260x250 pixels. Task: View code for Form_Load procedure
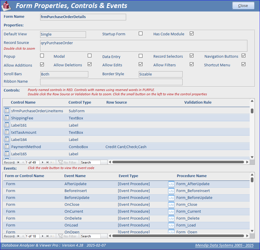[x=171, y=225]
